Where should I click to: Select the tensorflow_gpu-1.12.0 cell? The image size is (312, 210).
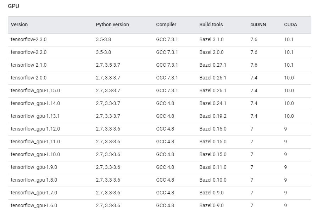coord(35,129)
